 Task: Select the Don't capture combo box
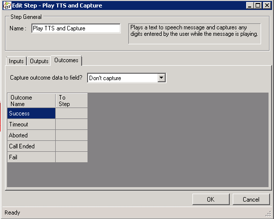[126, 78]
